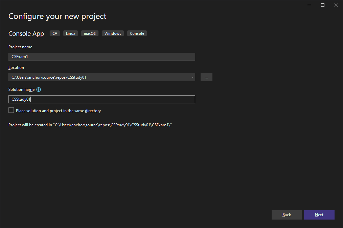
Task: Click into the Solution name field
Action: [102, 99]
